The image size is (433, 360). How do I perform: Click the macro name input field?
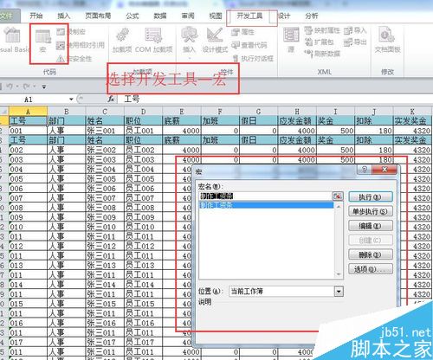click(266, 196)
